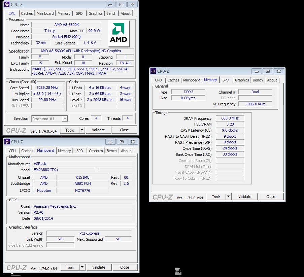
Task: Click Tools button in the Memory window
Action: coord(216,197)
